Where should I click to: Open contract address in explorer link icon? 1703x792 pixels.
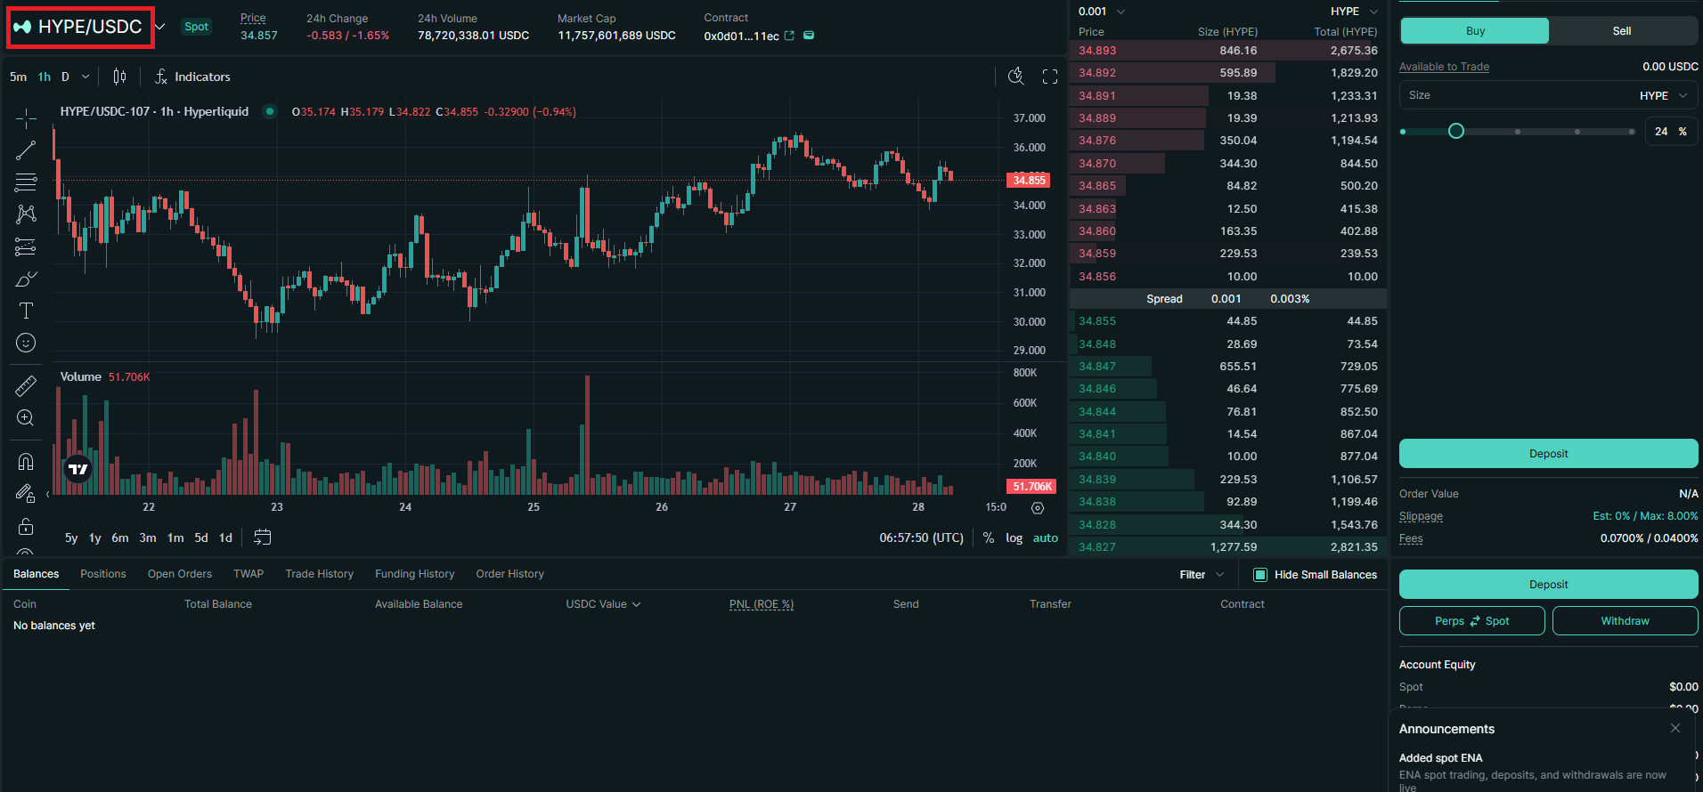(x=789, y=36)
